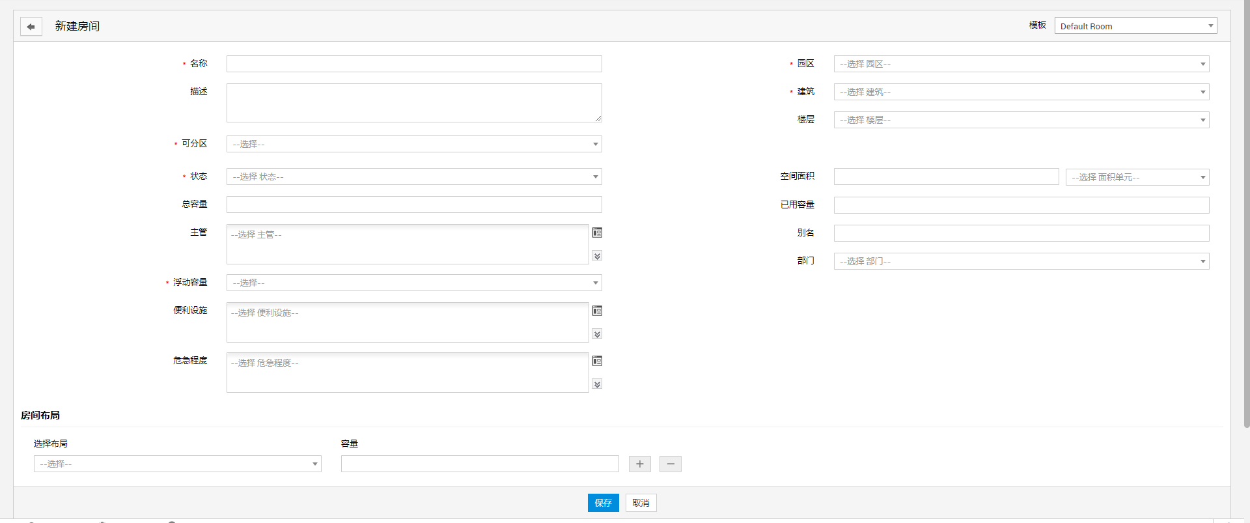The height and width of the screenshot is (523, 1250).
Task: Remove the room layout row with minus button
Action: tap(670, 464)
